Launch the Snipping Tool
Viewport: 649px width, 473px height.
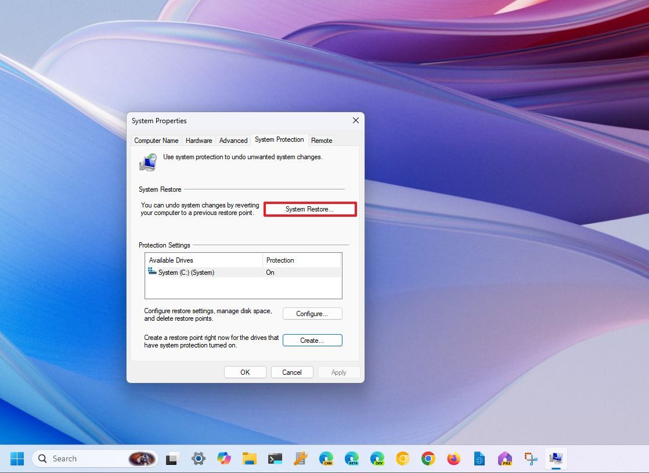[530, 458]
